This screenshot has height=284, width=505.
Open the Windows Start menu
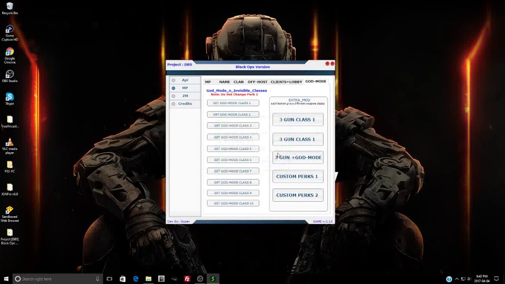coord(6,279)
